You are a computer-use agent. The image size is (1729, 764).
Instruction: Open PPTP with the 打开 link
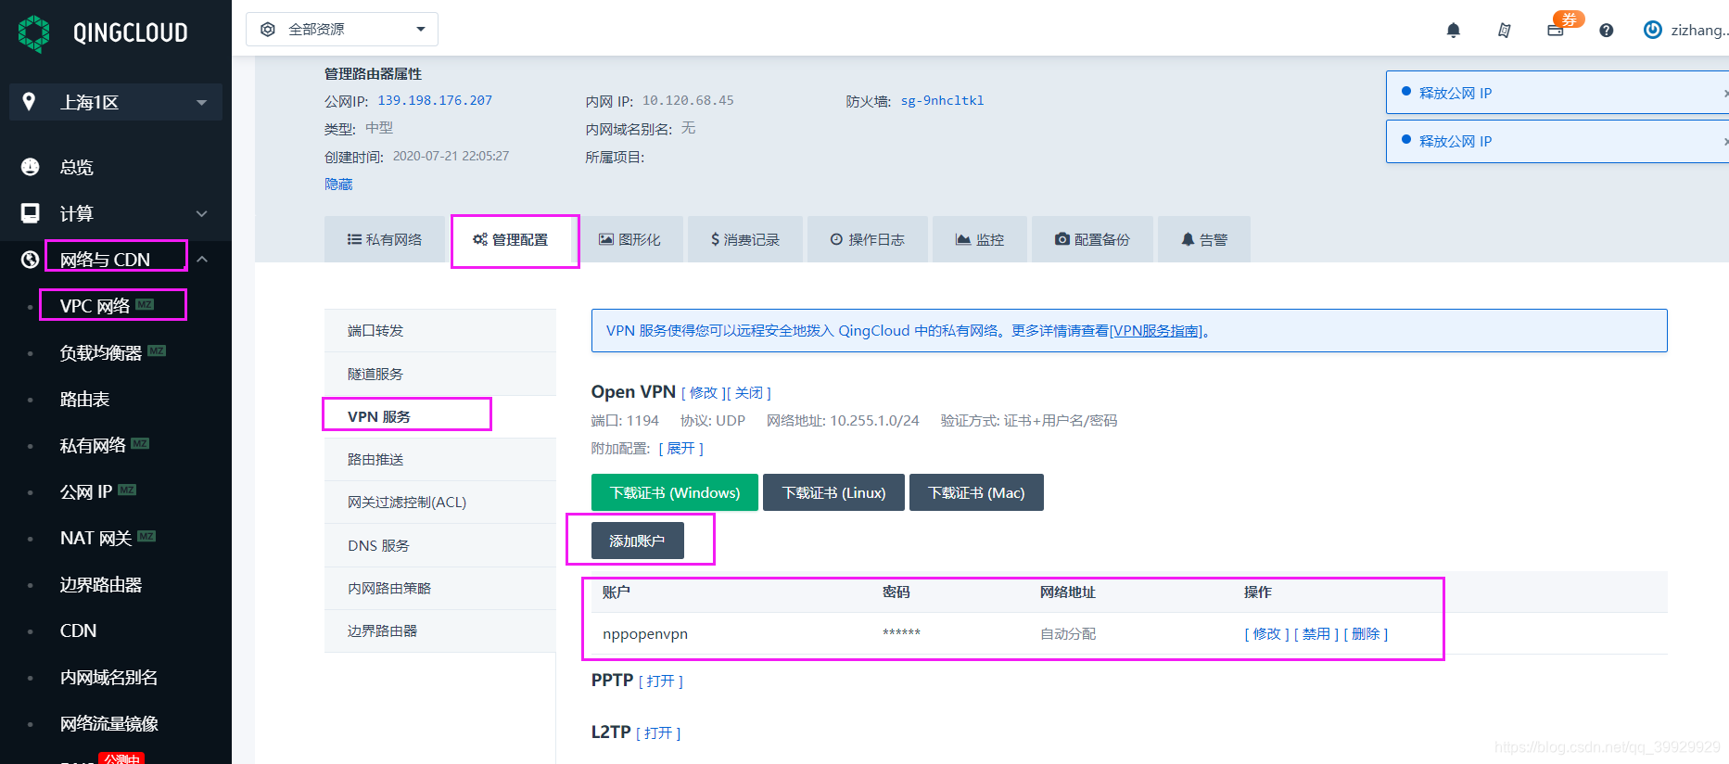661,681
